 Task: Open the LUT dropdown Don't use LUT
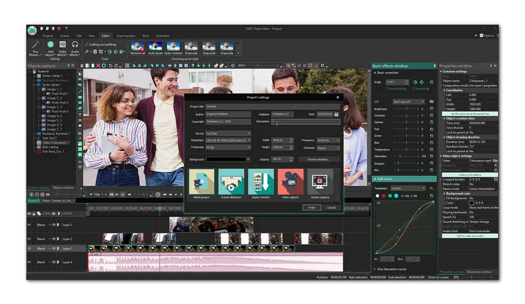(x=408, y=102)
